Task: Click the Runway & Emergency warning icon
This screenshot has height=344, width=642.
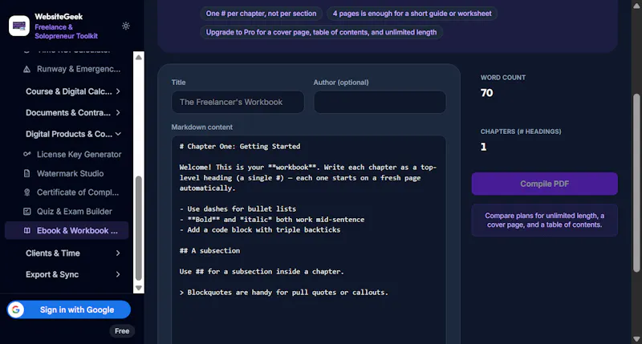Action: coord(27,69)
